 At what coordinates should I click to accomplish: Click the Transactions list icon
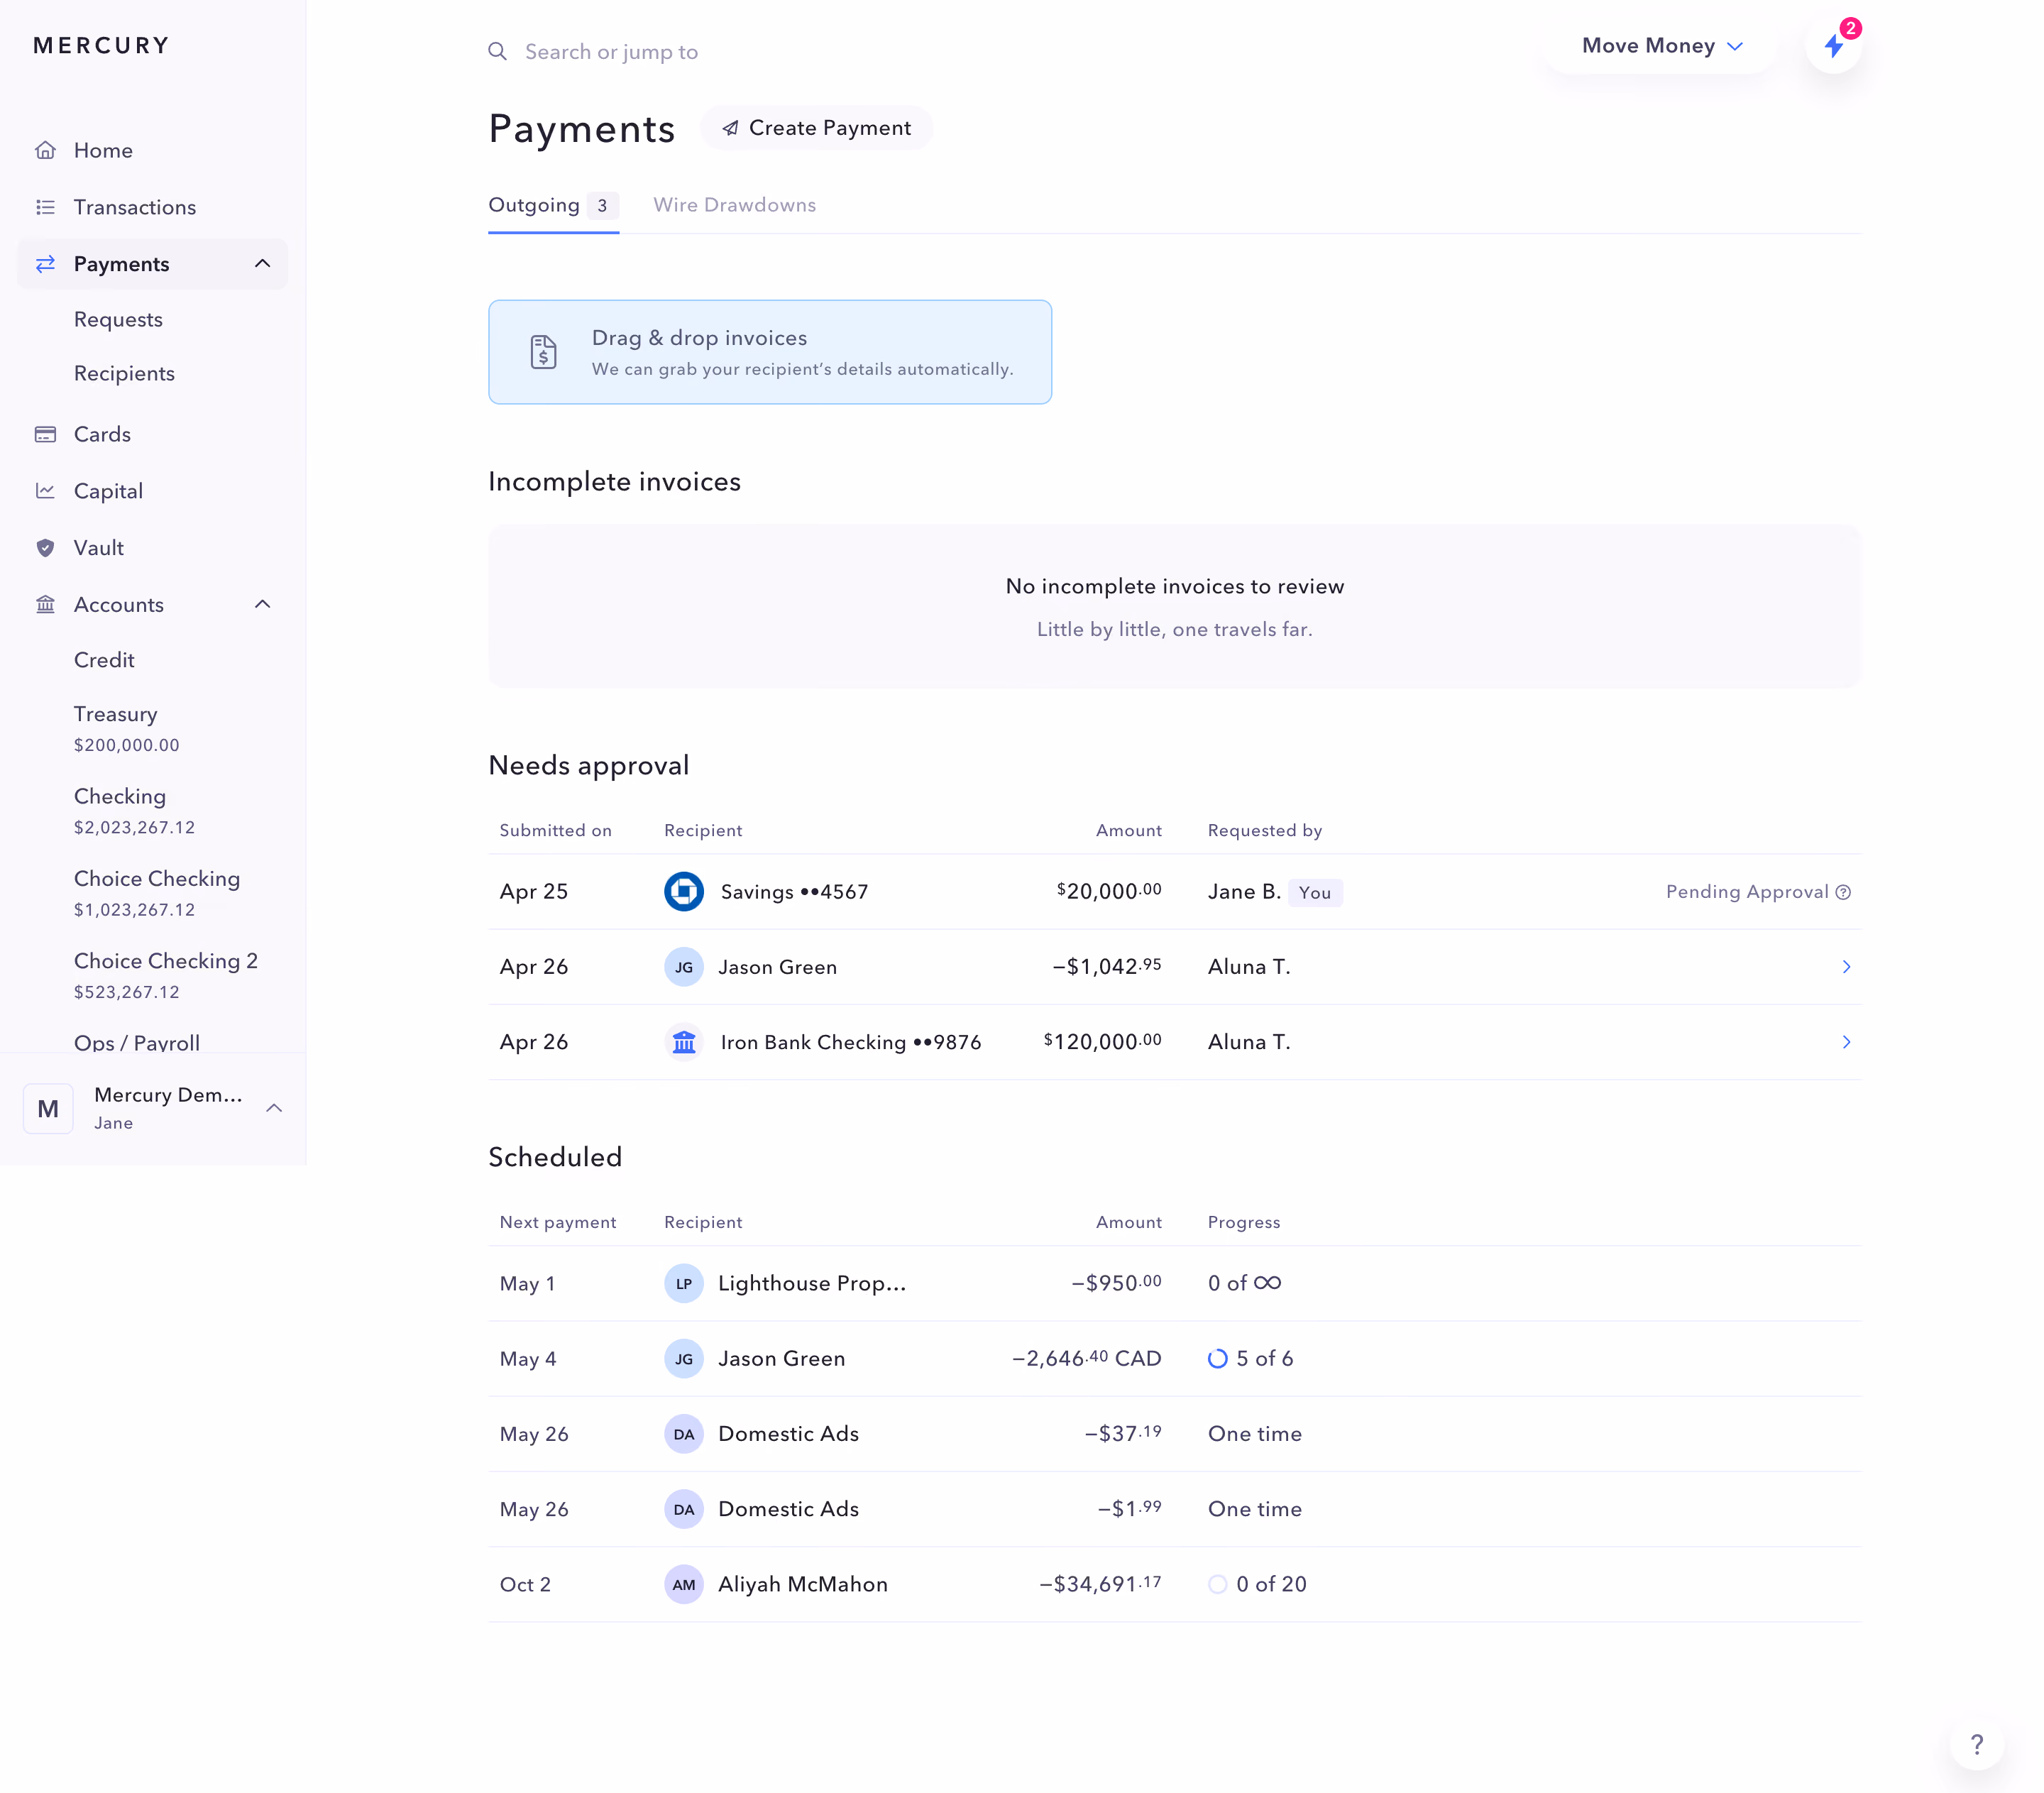click(x=45, y=207)
